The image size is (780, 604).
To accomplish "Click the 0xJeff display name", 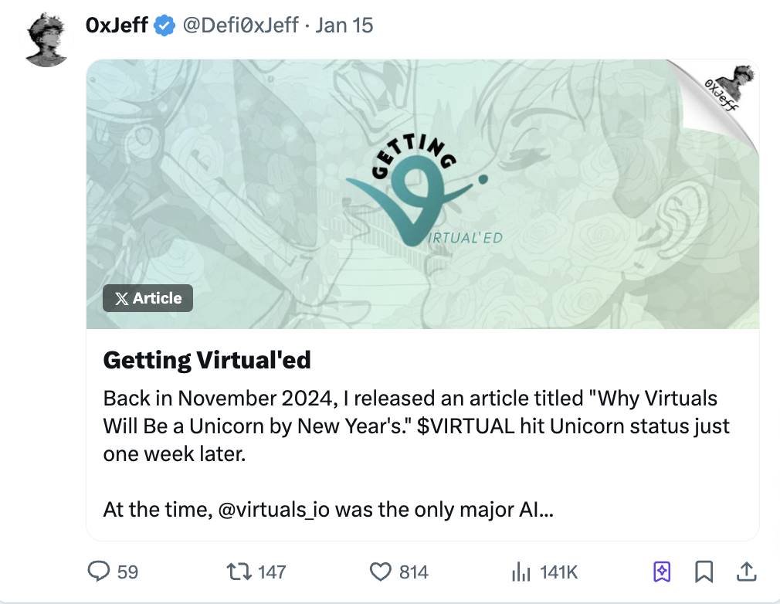I will point(117,25).
